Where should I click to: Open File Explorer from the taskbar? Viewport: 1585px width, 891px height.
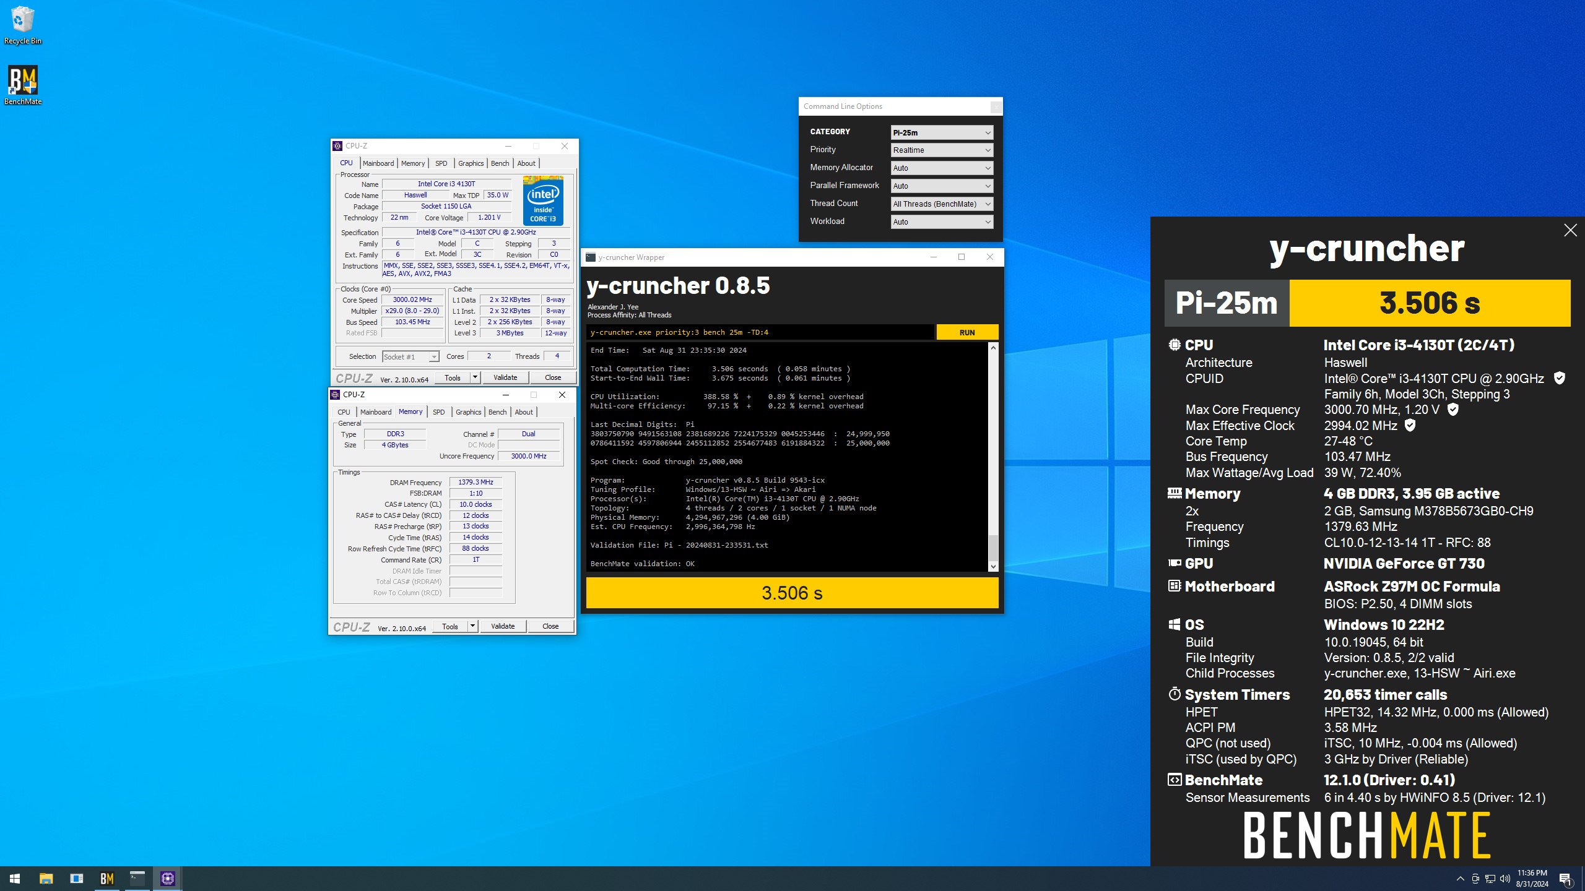click(x=46, y=878)
